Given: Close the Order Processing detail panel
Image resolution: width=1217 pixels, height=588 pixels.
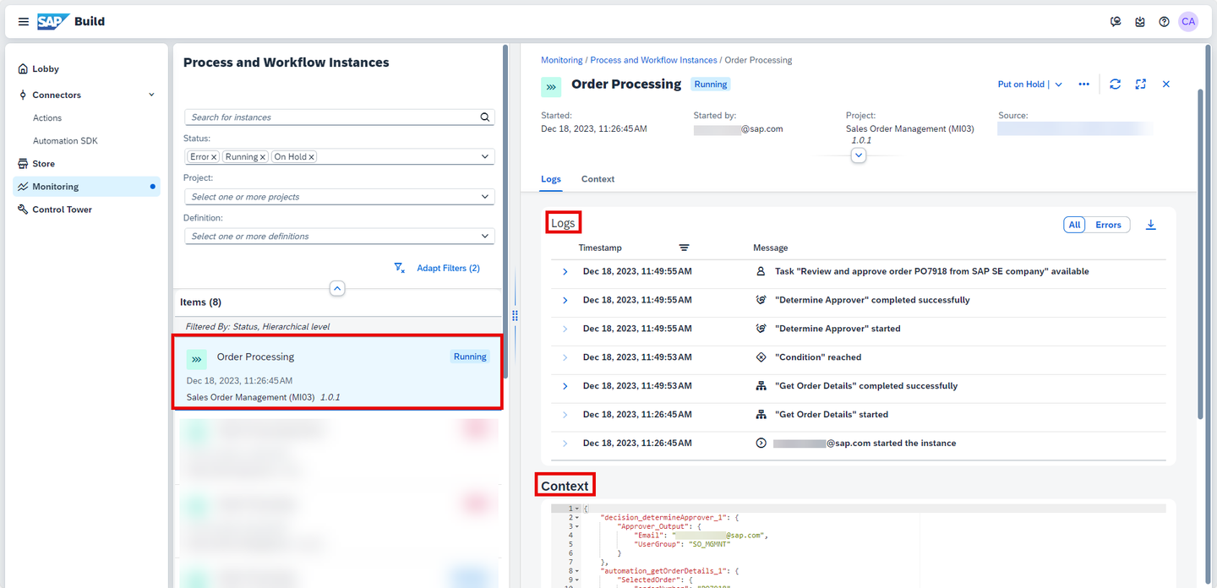Looking at the screenshot, I should point(1166,84).
